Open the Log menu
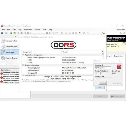Image resolution: width=126 pixels, height=126 pixels. coord(20,29)
